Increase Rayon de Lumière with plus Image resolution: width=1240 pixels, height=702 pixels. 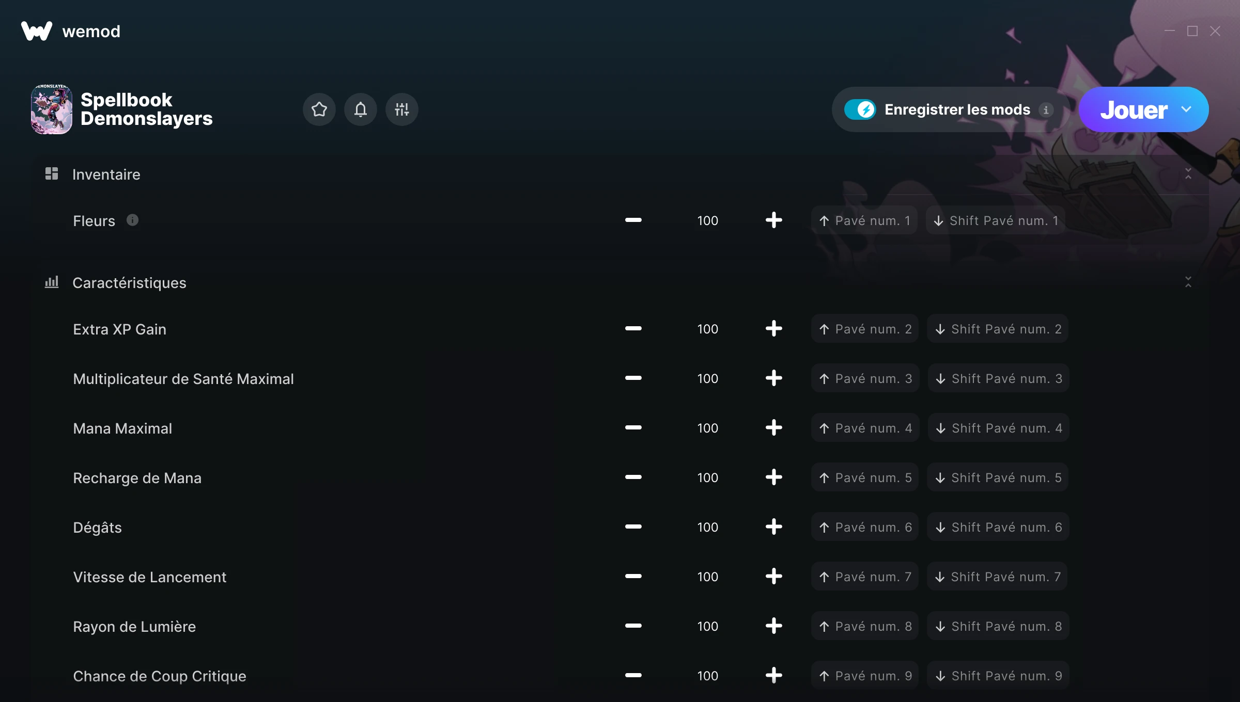click(773, 626)
